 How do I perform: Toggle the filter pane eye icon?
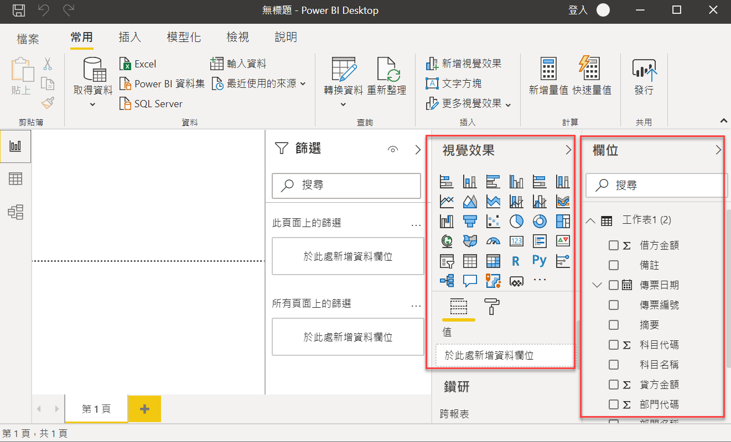pos(393,149)
